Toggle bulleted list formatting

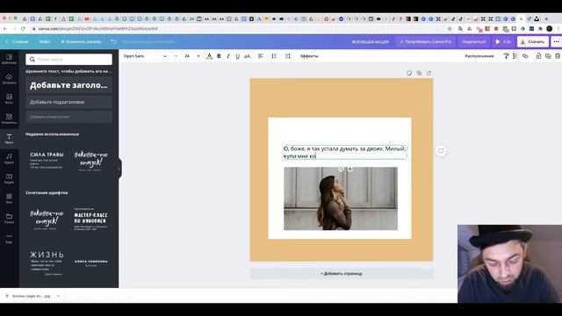pos(274,56)
